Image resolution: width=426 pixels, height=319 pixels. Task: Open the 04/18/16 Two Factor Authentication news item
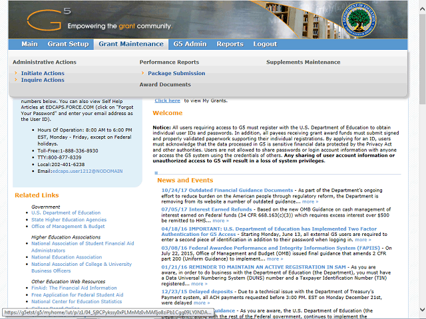pyautogui.click(x=269, y=231)
